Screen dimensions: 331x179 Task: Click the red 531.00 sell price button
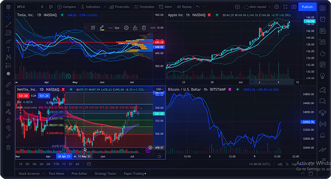pos(23,96)
